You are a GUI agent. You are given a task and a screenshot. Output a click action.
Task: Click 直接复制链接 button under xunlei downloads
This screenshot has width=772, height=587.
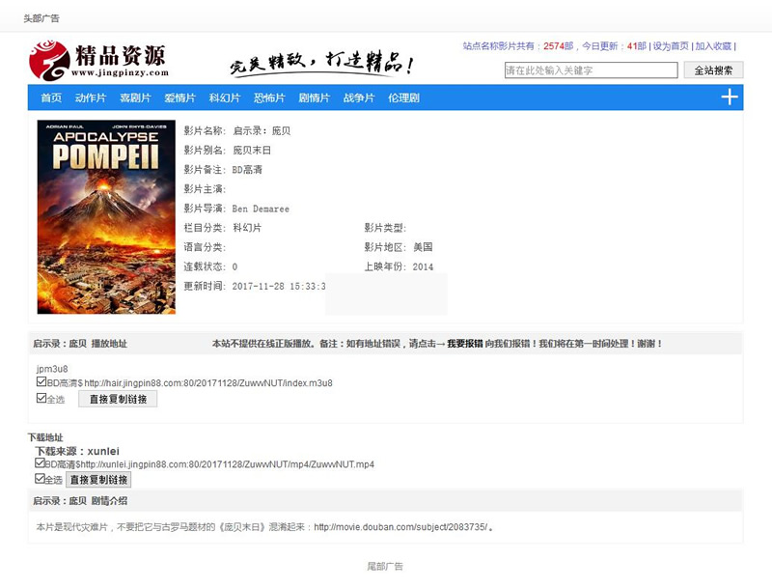click(x=98, y=479)
